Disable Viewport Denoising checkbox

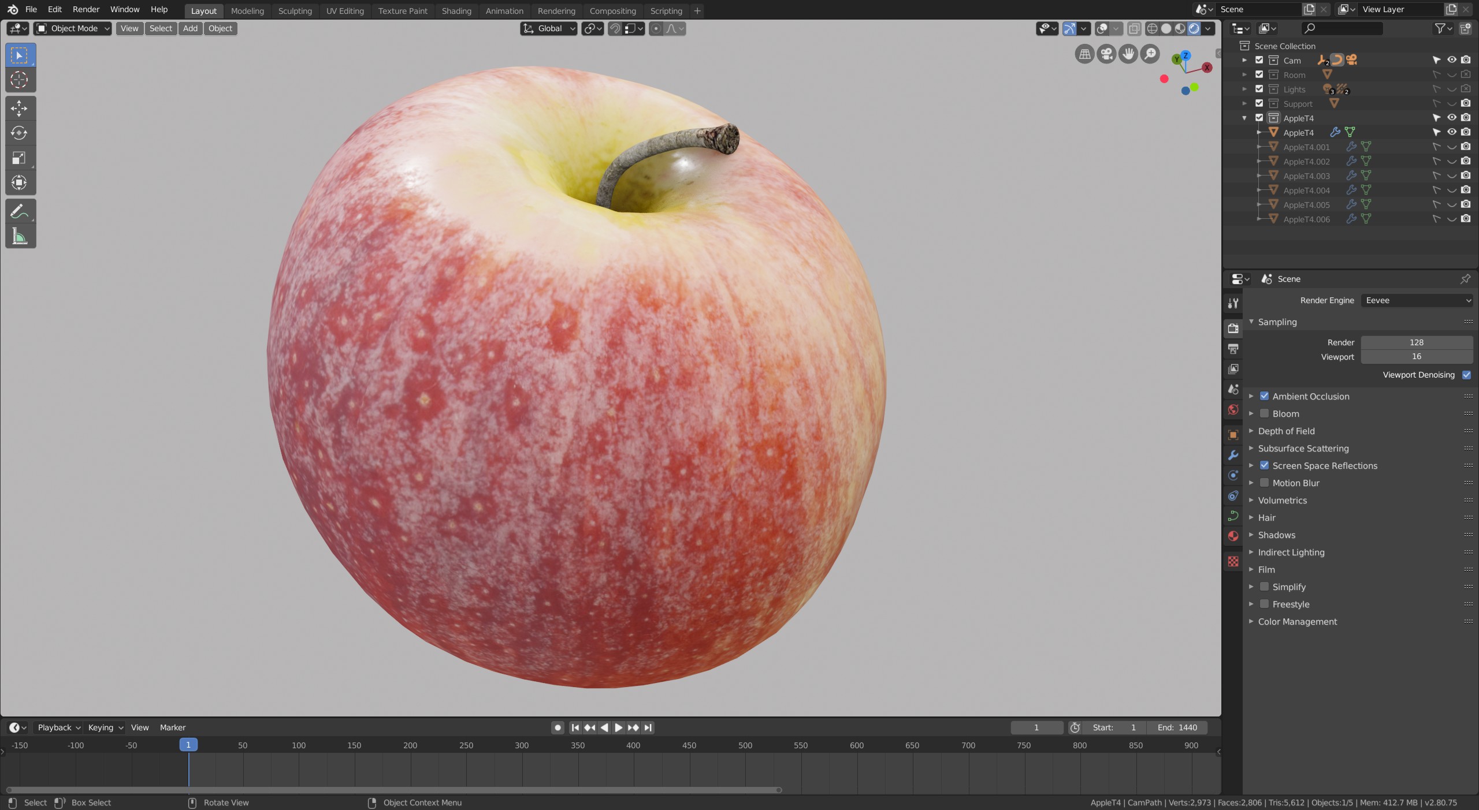pos(1466,375)
